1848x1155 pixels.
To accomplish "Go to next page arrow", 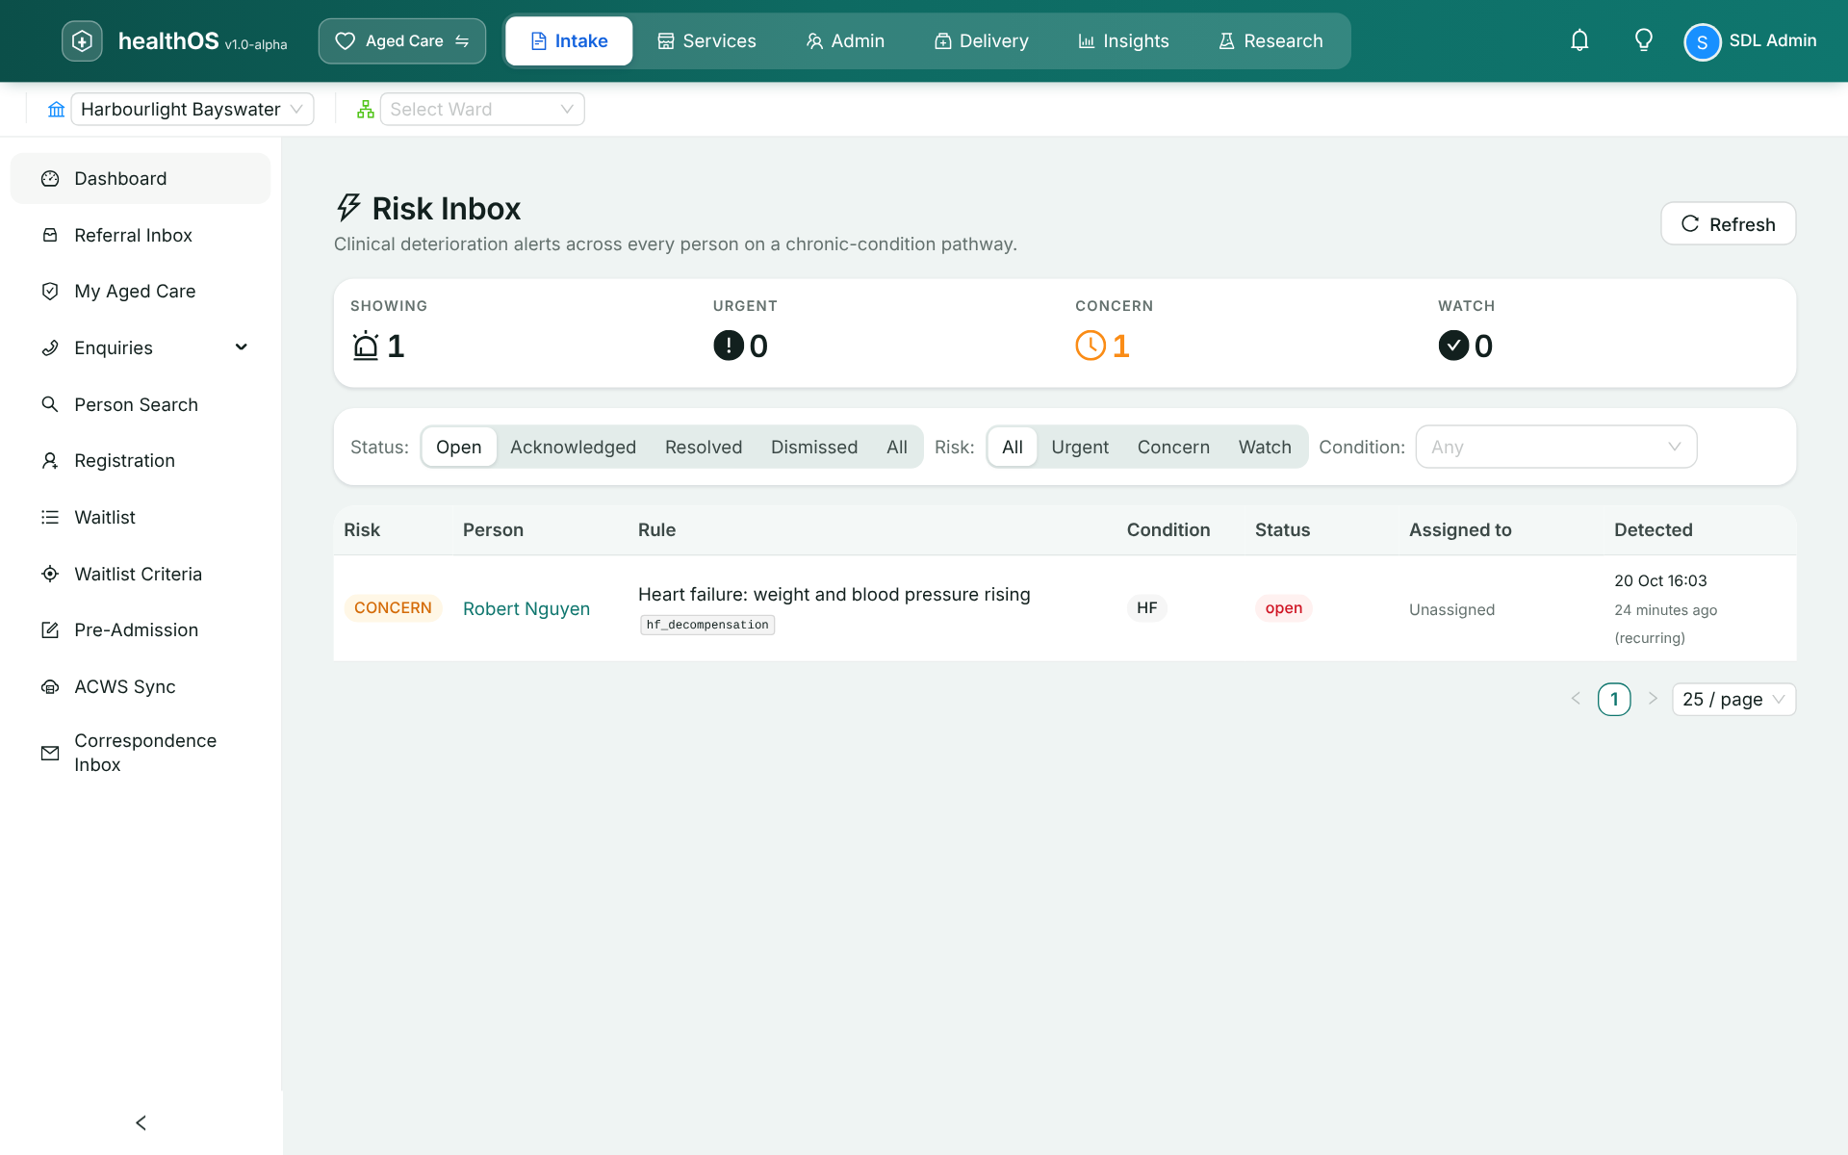I will [1653, 699].
